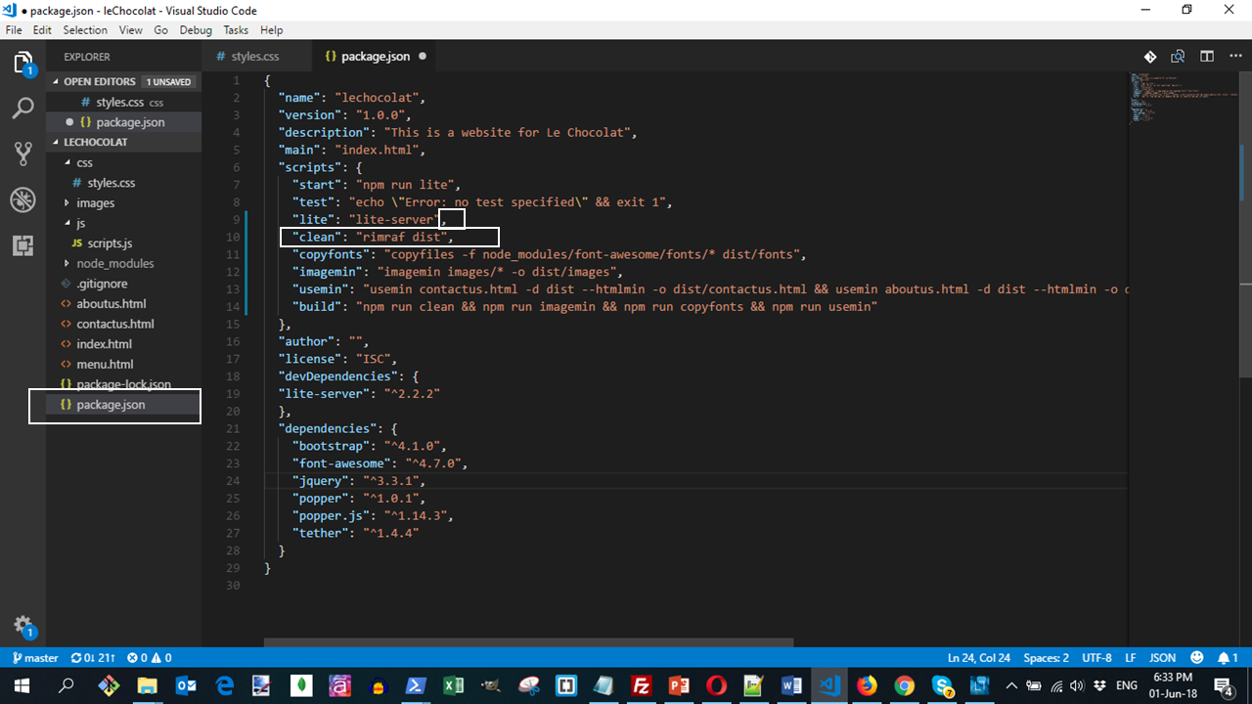Open Skype from the taskbar

pyautogui.click(x=942, y=685)
